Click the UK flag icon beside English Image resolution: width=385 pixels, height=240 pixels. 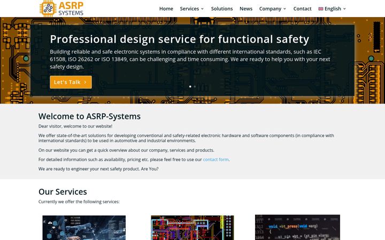[x=321, y=9]
